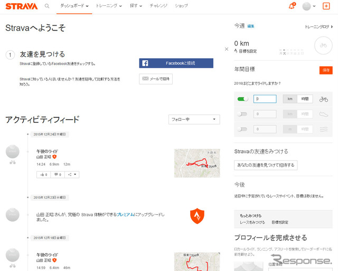Open comments on Dec 24 ride

(x=58, y=174)
